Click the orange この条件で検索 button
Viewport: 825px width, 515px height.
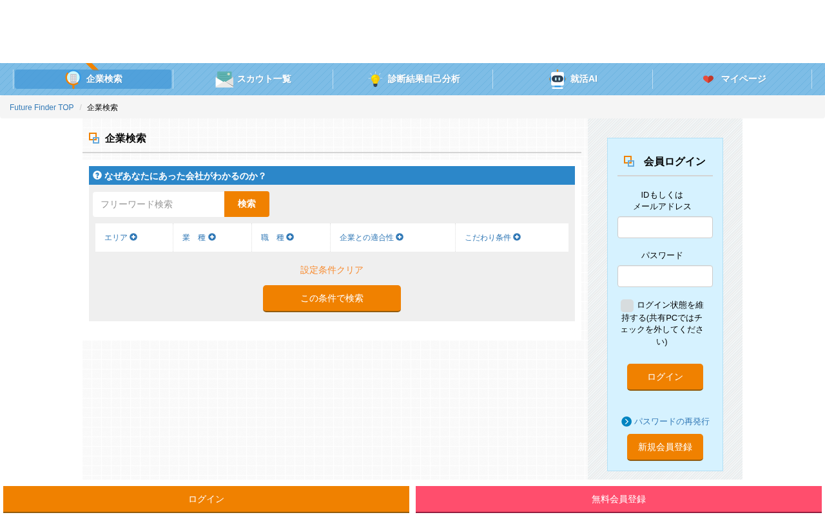click(332, 299)
